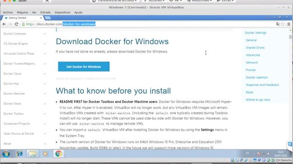Open Windows Explorer folder in taskbar

coord(33,154)
